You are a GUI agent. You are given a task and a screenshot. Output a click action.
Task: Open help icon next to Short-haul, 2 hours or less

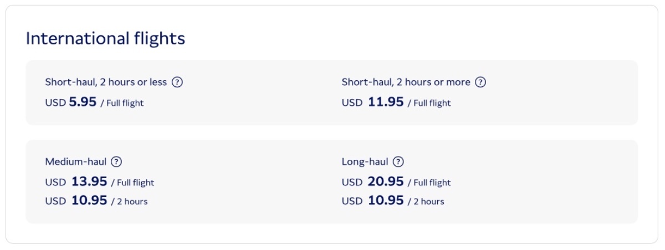coord(177,82)
